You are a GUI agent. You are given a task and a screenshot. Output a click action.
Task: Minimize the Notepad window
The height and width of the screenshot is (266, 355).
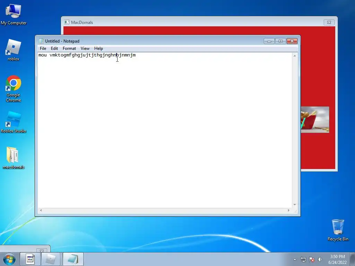click(269, 41)
